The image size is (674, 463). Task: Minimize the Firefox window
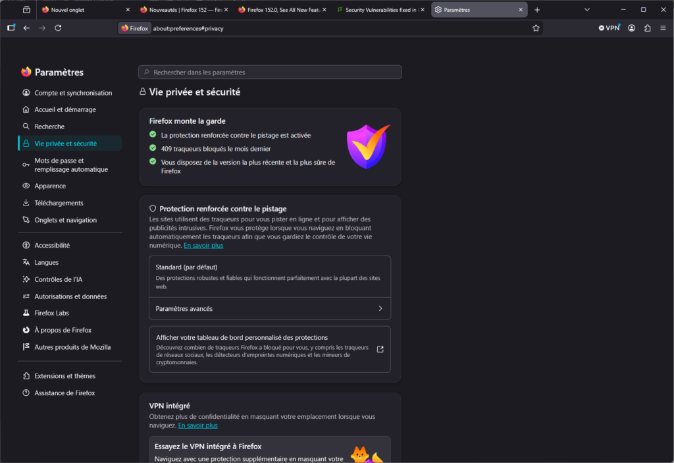coord(623,9)
